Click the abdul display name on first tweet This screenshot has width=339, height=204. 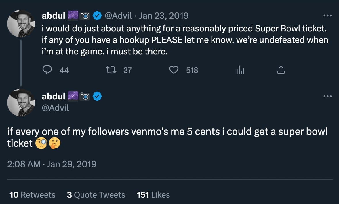(53, 16)
